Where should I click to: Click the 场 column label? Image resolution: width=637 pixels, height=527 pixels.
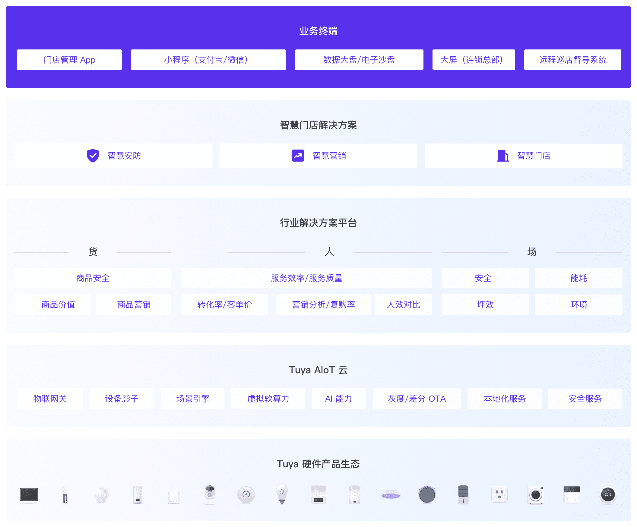click(x=532, y=252)
